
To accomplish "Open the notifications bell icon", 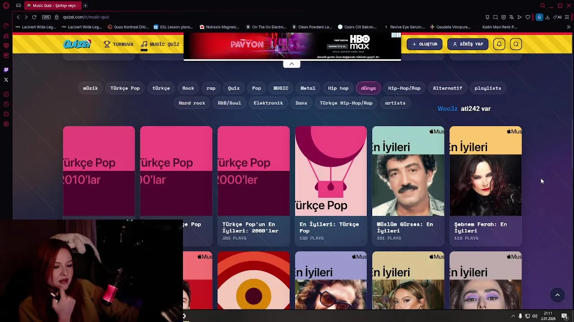I will (499, 44).
